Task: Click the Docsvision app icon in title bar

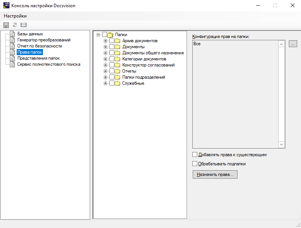Action: coord(6,6)
